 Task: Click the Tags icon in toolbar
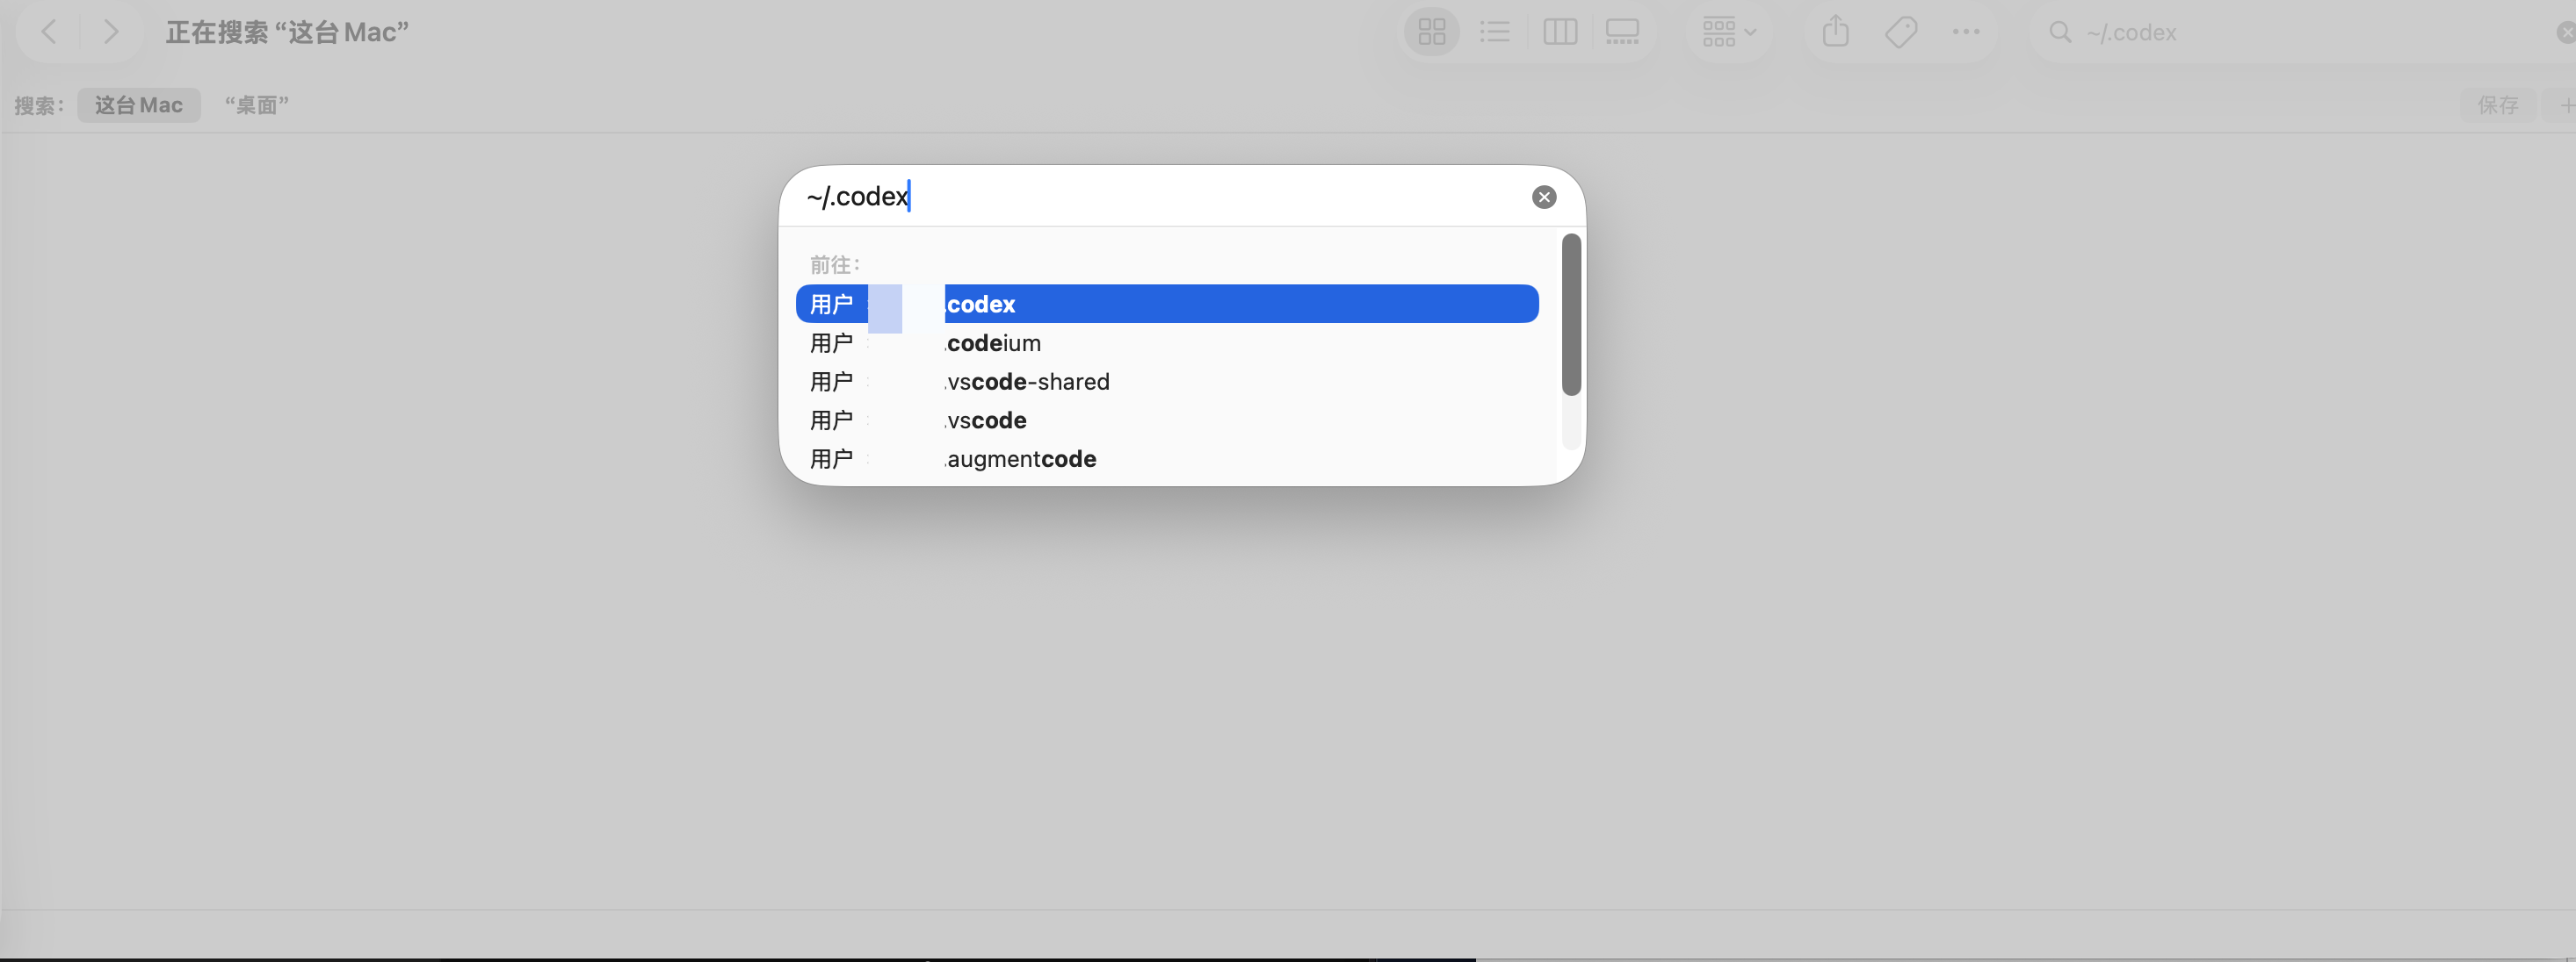[1900, 32]
